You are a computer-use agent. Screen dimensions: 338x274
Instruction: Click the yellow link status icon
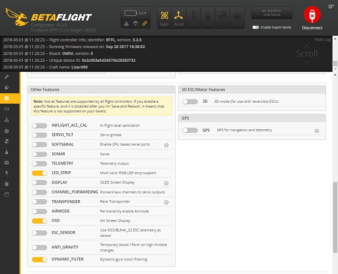(x=145, y=23)
